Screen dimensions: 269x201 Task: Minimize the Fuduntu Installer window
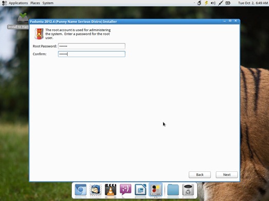tap(224, 21)
